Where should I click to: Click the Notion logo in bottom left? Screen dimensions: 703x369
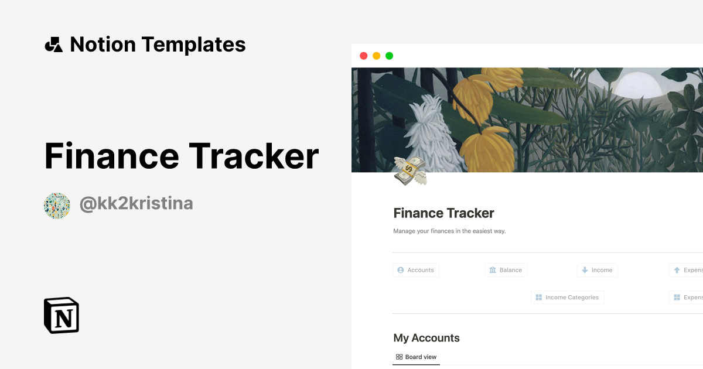(x=61, y=315)
